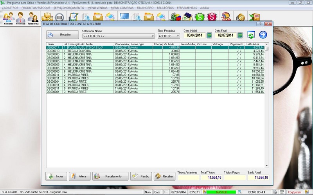Open the Funciona employees icon

coord(33,18)
